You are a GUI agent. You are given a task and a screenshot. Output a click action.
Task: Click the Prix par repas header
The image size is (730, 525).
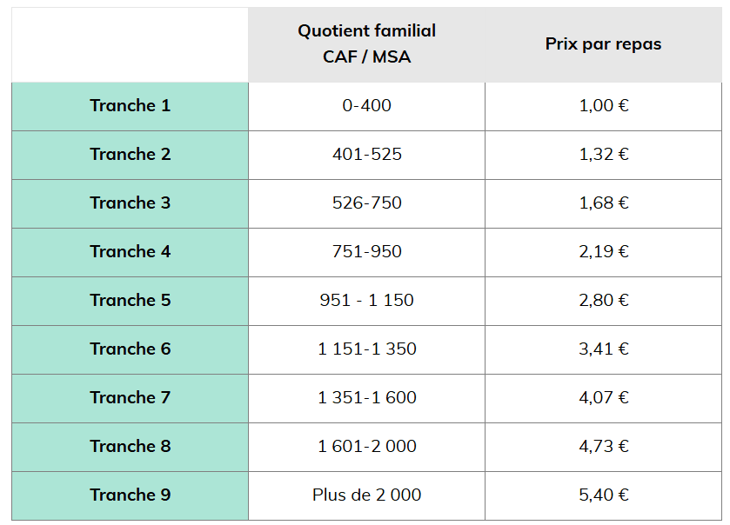[x=603, y=43]
